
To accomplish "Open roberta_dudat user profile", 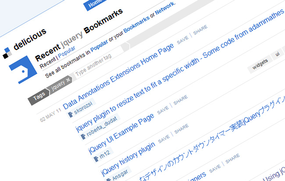I will [x=102, y=126].
